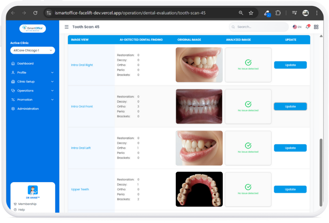Viewport: 329px width, 223px height.
Task: Open the Intra Oral Right original photo
Action: [x=199, y=65]
